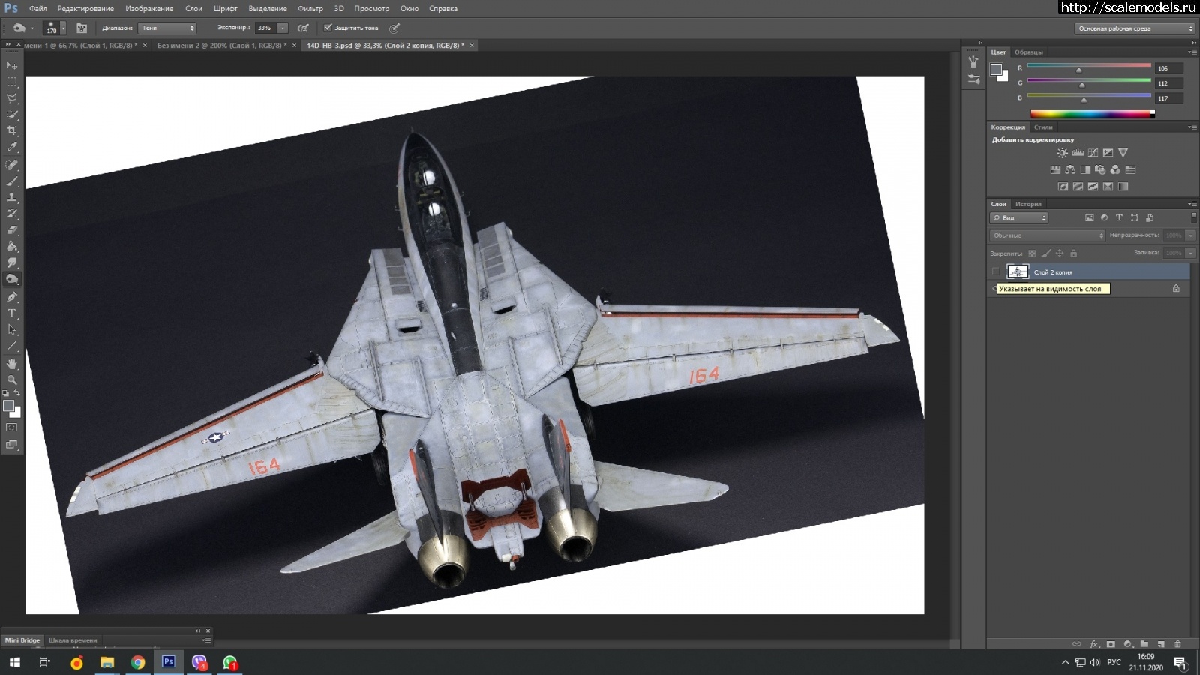
Task: Open exposure 33% dropdown arrow
Action: tap(283, 28)
